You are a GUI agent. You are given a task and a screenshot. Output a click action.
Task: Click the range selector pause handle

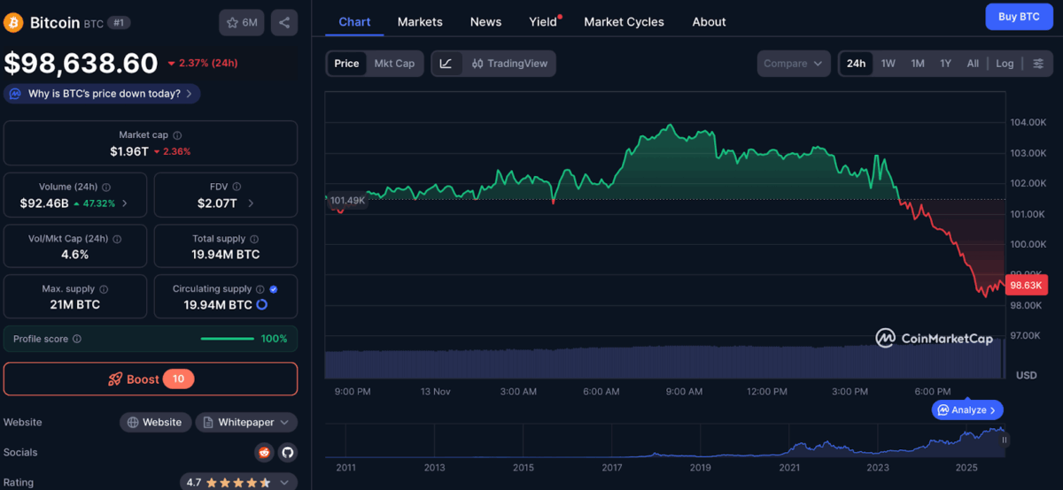point(1005,440)
